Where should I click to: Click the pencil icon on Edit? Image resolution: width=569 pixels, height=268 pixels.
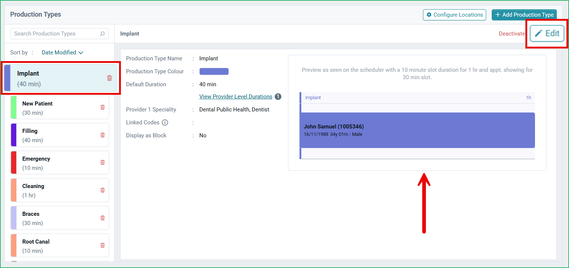pos(539,33)
